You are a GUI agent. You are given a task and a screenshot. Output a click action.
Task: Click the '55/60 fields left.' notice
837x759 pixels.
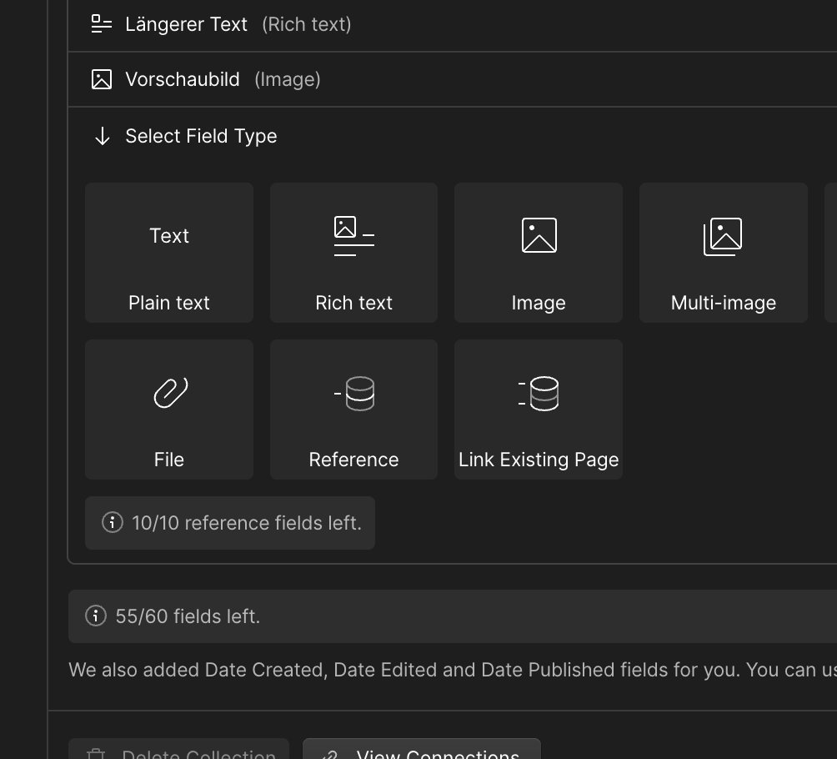click(452, 616)
